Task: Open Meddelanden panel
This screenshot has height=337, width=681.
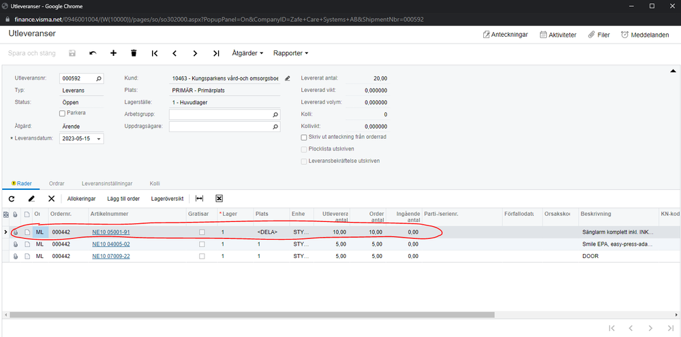Action: pyautogui.click(x=645, y=35)
